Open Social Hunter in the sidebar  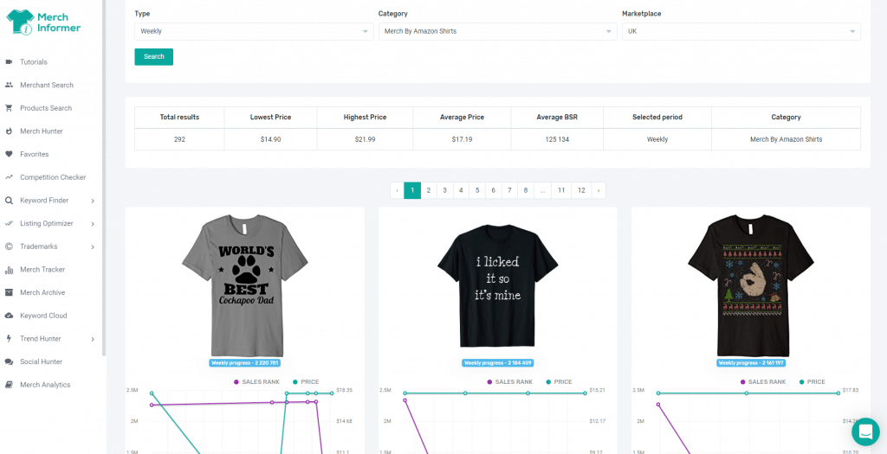point(42,361)
